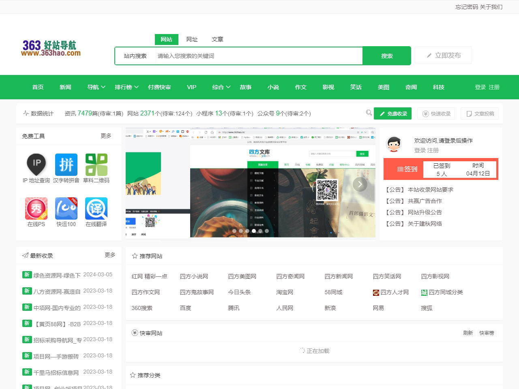Open the 综合 dropdown menu

point(220,87)
